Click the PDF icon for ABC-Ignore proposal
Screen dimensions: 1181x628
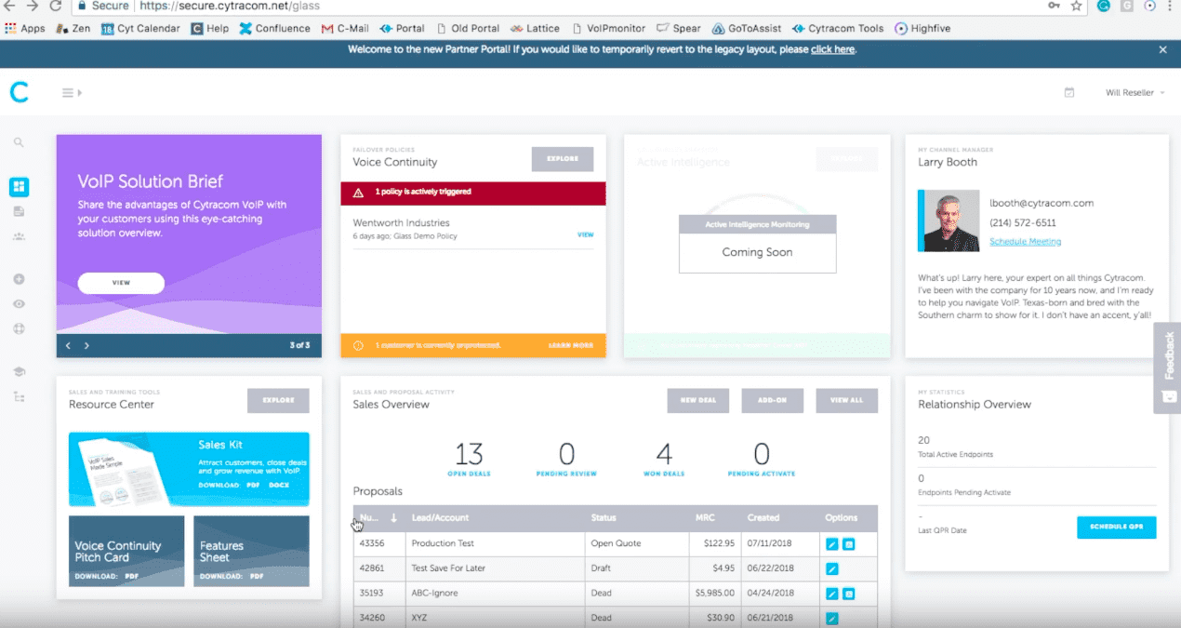[x=849, y=594]
